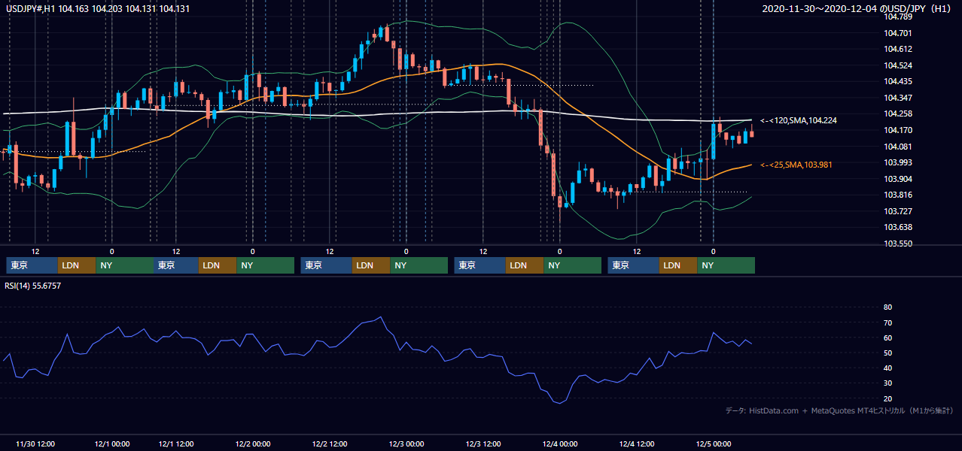Screen dimensions: 962x451
Task: Select the NY session block for 12/4
Action: click(x=726, y=265)
